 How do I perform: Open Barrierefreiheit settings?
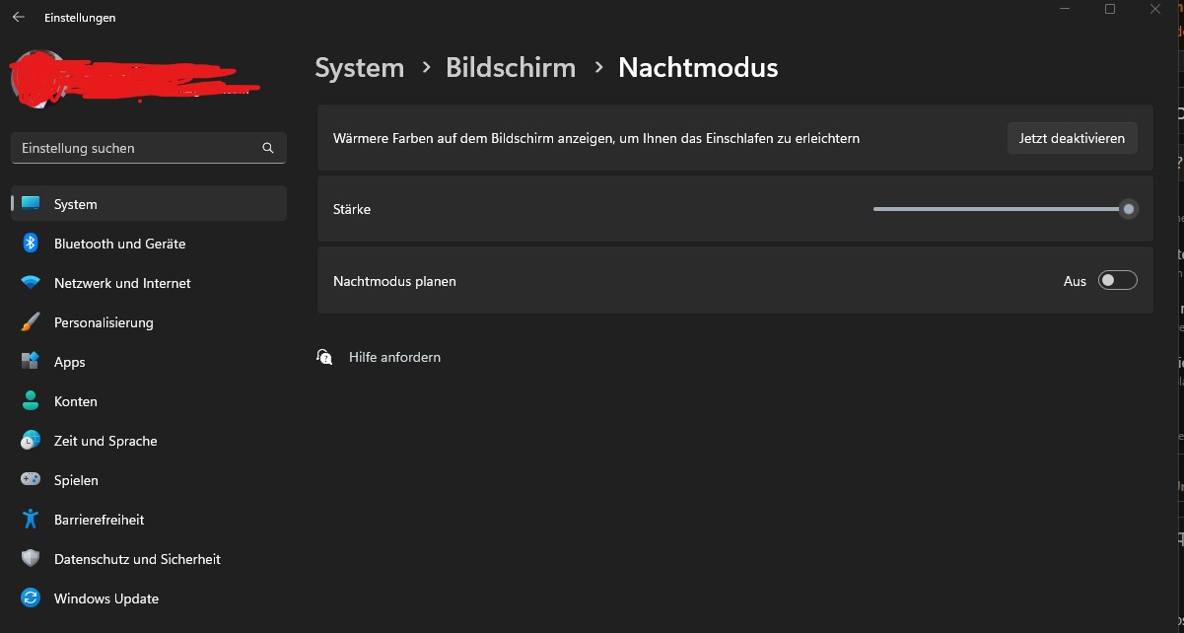[x=149, y=520]
